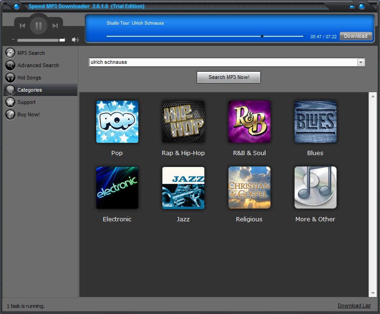Open the Pop music category

click(x=117, y=122)
